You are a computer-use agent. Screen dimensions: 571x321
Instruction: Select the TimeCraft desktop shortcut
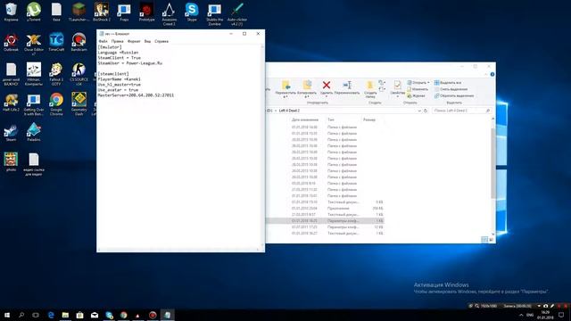(x=56, y=42)
